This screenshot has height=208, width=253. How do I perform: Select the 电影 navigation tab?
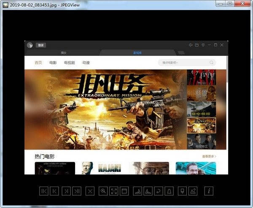(53, 63)
